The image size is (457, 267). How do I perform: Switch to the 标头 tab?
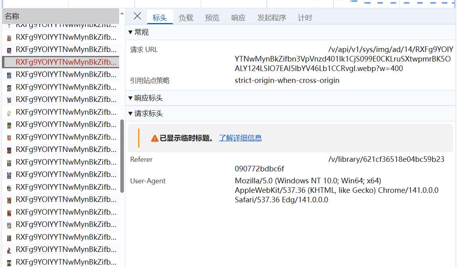(x=160, y=18)
